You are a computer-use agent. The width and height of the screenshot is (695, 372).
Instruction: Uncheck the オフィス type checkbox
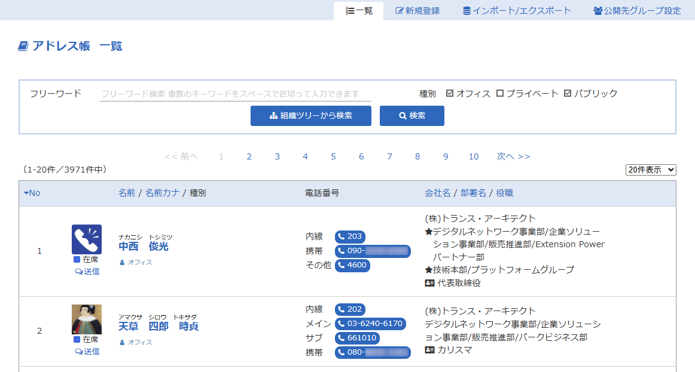(450, 93)
